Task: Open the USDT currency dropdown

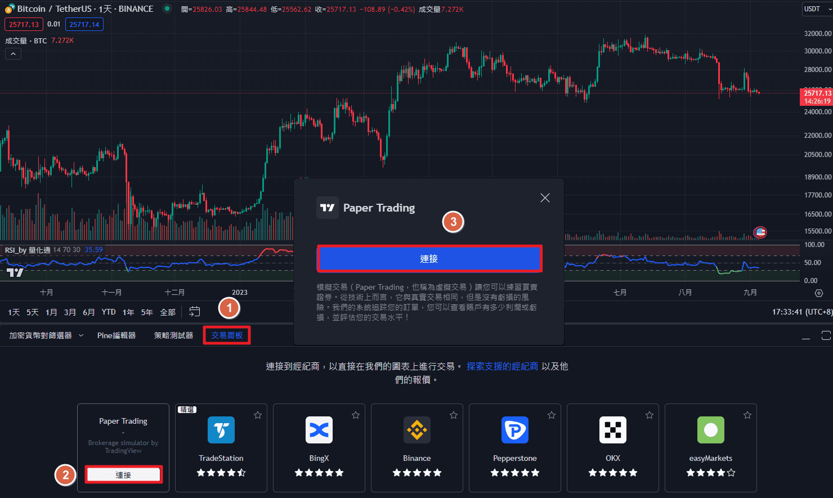Action: pyautogui.click(x=817, y=9)
